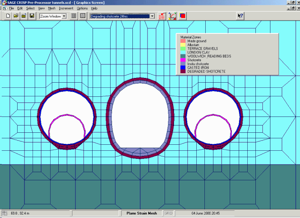
Task: Open the File menu
Action: (12, 9)
